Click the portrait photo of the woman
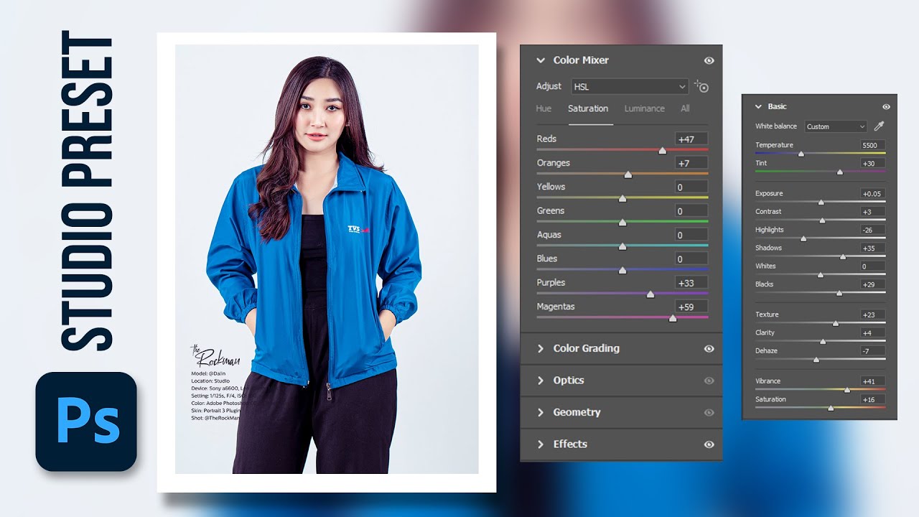The width and height of the screenshot is (919, 517). [327, 259]
